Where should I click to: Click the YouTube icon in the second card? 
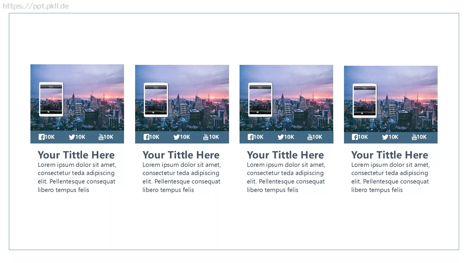206,137
